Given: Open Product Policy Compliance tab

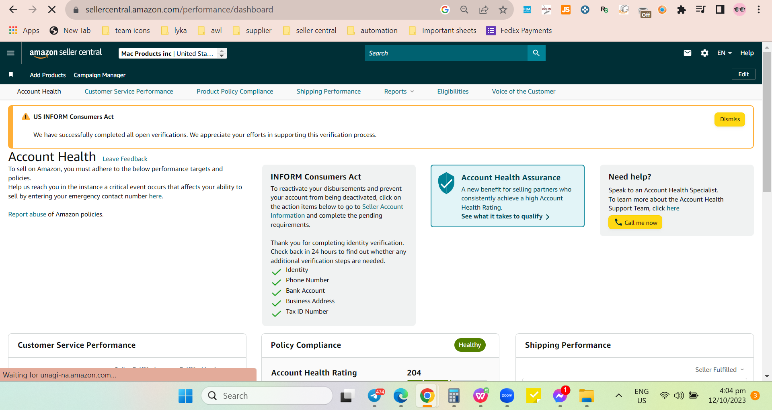Looking at the screenshot, I should [x=235, y=92].
